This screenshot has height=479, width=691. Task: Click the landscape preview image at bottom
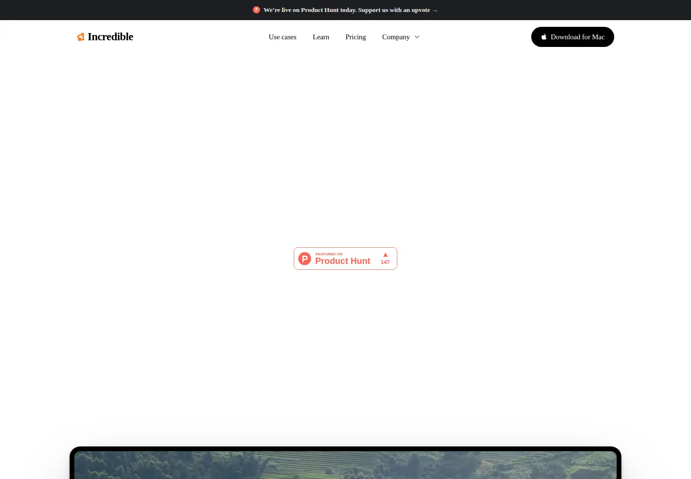pos(345,465)
